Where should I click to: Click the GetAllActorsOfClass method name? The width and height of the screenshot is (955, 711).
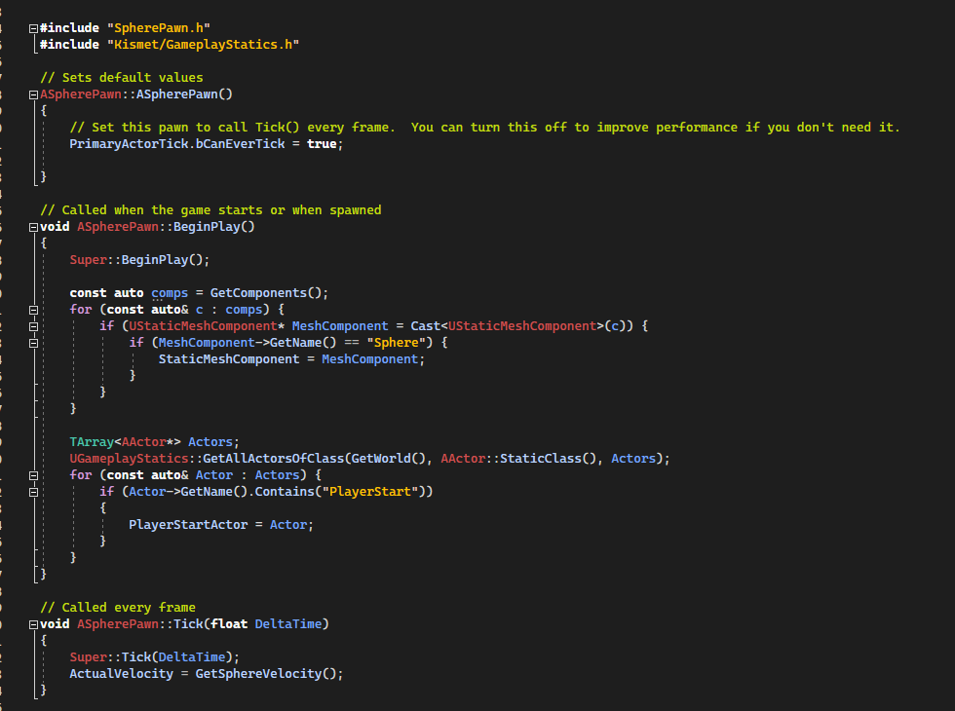tap(274, 459)
